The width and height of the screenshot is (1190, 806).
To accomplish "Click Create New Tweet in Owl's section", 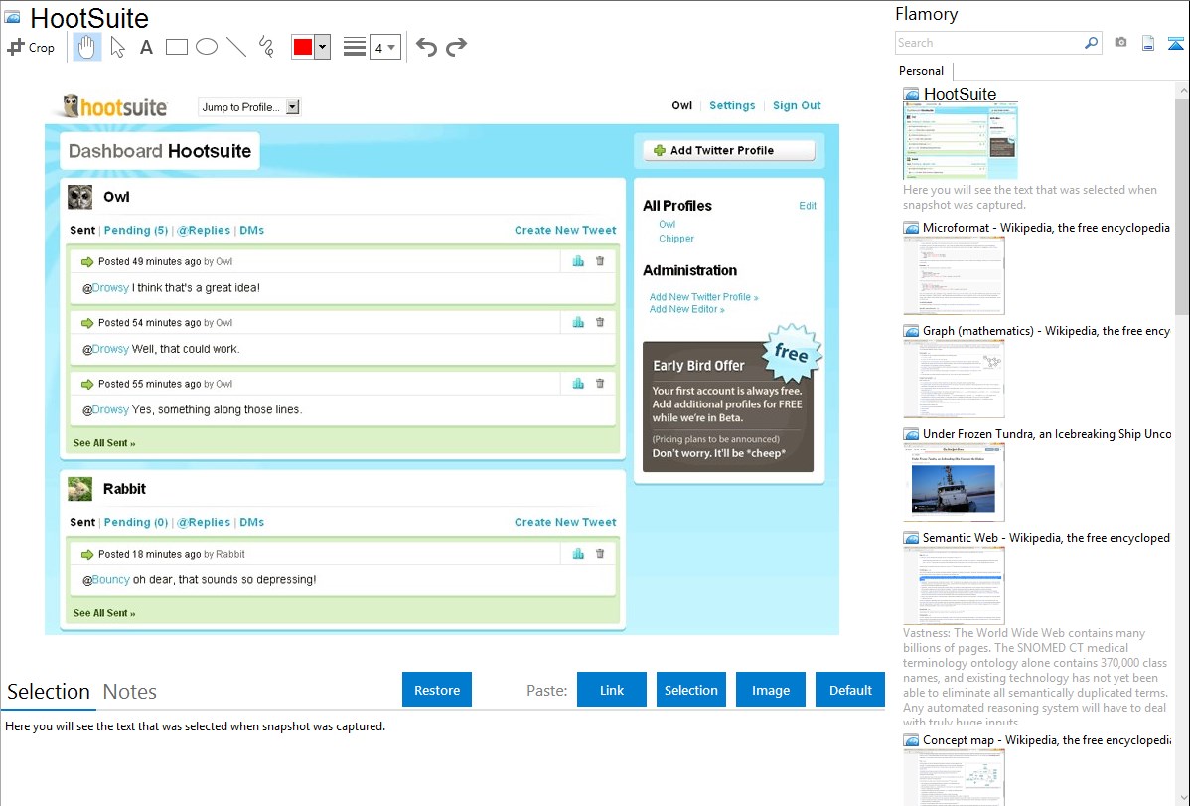I will point(565,231).
